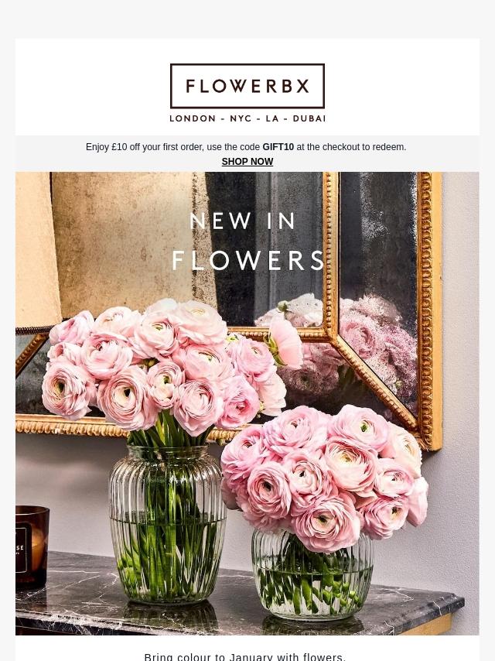
Task: Click the tall ribbed glass vase
Action: coord(168,523)
